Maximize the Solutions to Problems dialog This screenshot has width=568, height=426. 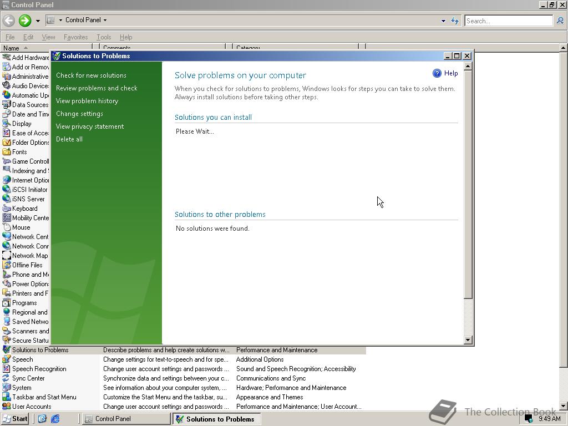click(x=457, y=56)
